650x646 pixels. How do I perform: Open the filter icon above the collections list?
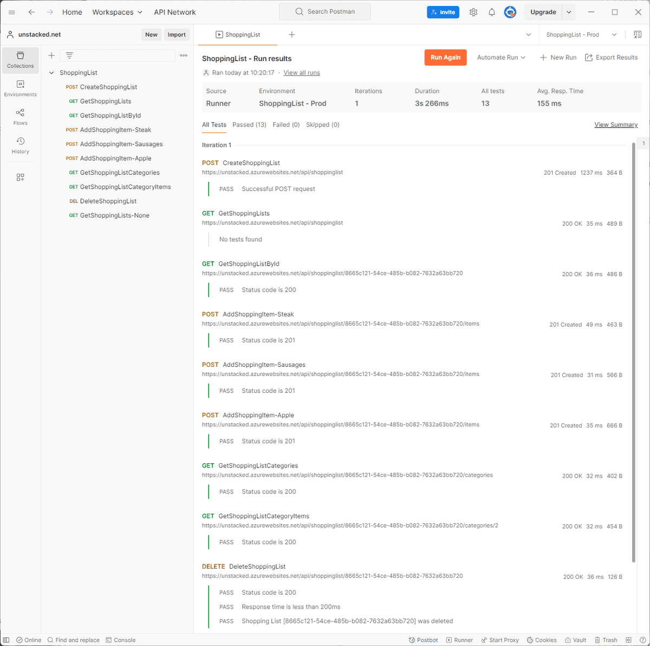click(x=68, y=55)
